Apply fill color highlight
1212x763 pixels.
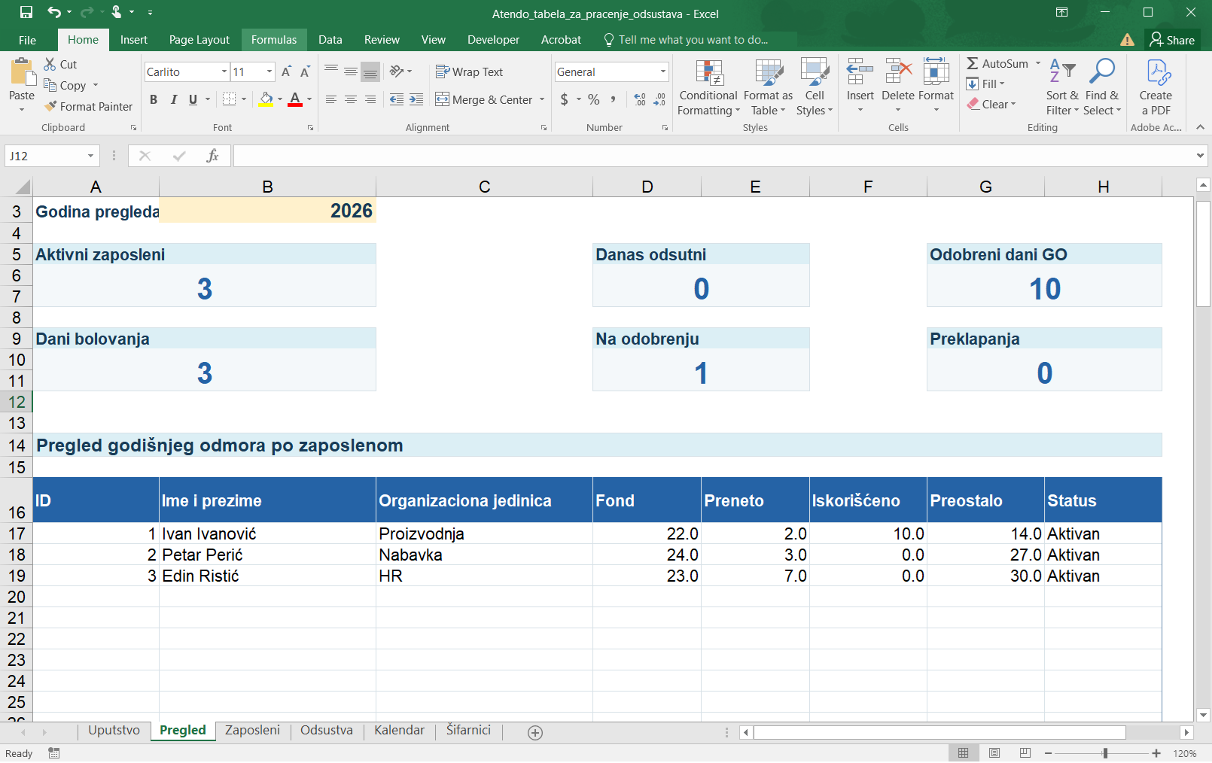266,99
